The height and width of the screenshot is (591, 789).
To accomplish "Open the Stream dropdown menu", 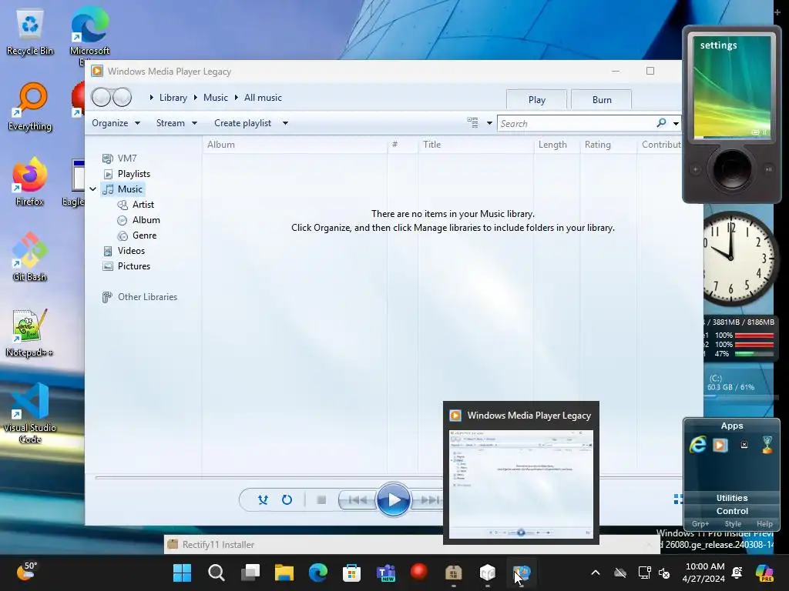I will [176, 123].
